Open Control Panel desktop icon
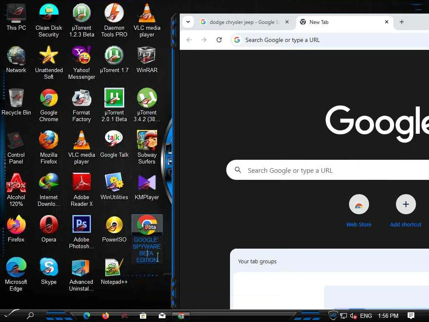Screen dimensions: 429x322 click(16, 147)
